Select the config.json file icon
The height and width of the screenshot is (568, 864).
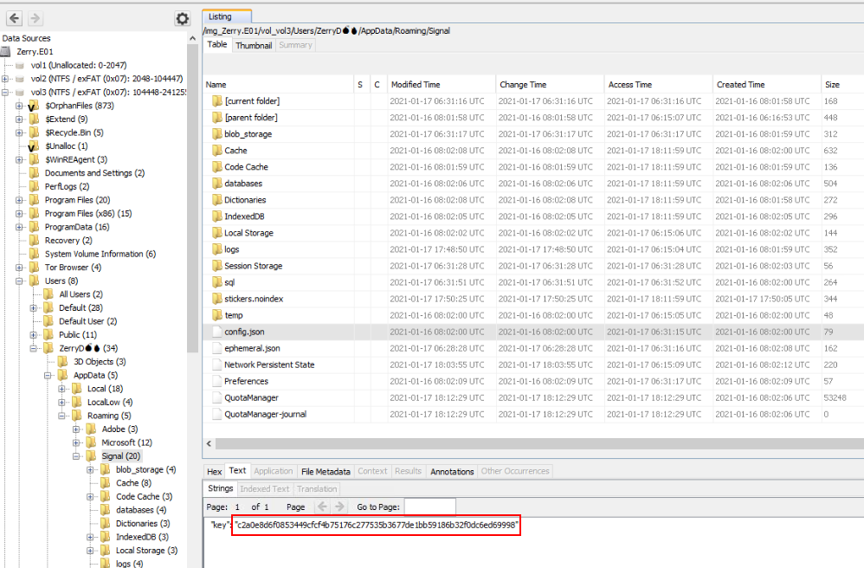pyautogui.click(x=217, y=332)
